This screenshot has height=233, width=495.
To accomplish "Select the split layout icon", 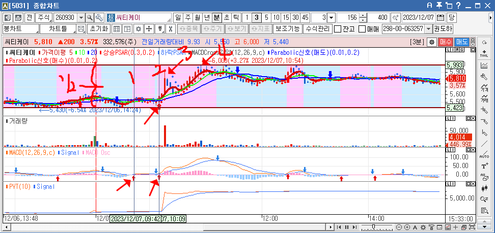I will pyautogui.click(x=127, y=29).
